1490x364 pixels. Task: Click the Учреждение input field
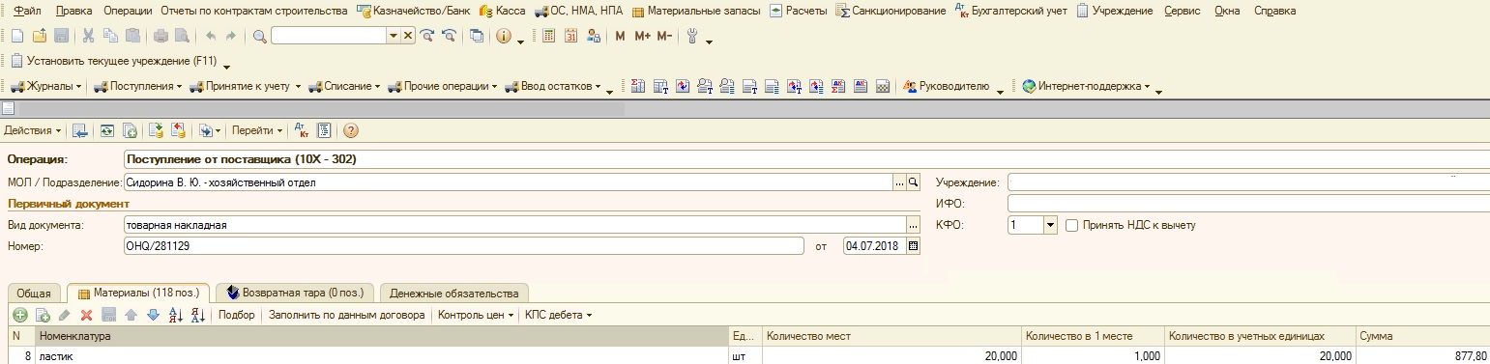tap(1248, 182)
